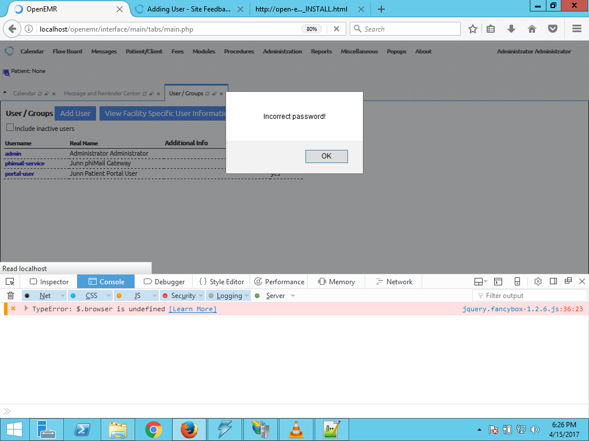Reset the 80% zoom level indicator
589x441 pixels.
(x=311, y=29)
